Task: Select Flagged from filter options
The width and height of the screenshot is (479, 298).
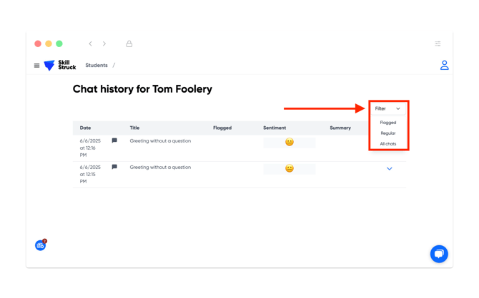Action: point(388,123)
